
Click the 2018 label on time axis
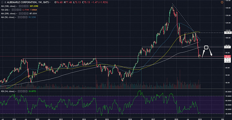click(x=177, y=119)
